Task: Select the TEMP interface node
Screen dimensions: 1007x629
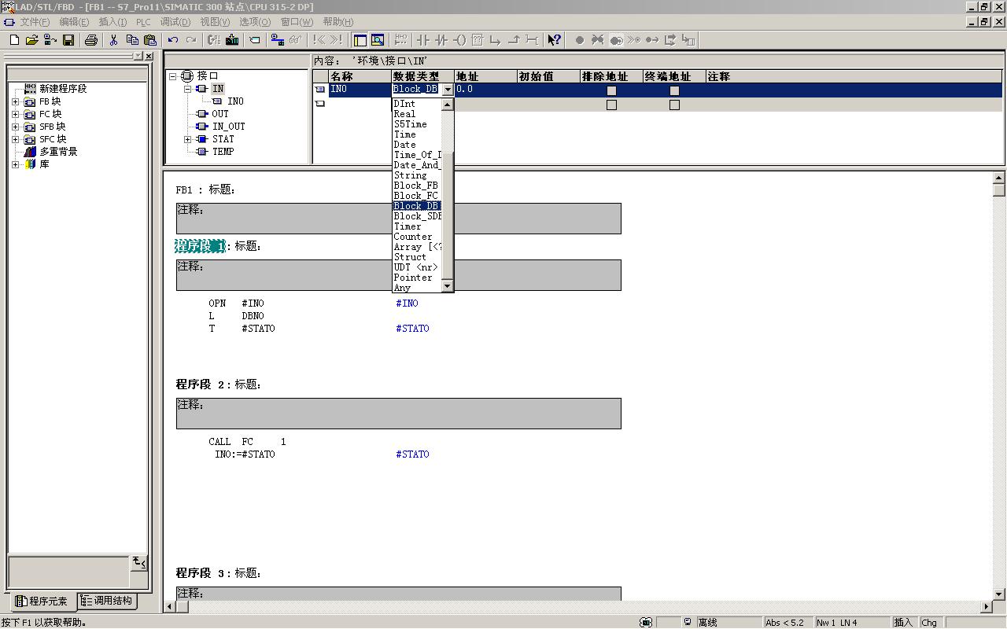Action: 223,152
